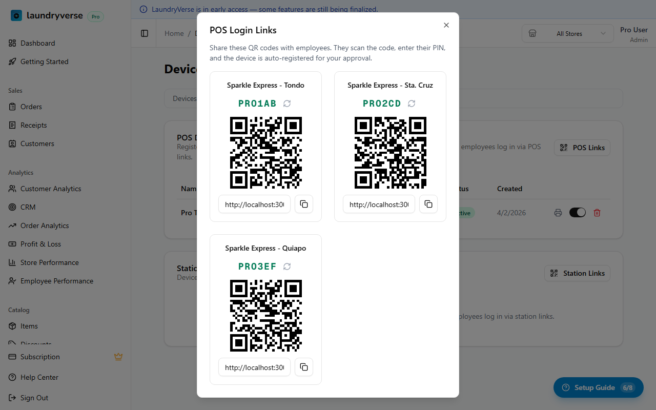Screen dimensions: 656x410
Task: Collapse the sidebar panel
Action: point(145,33)
